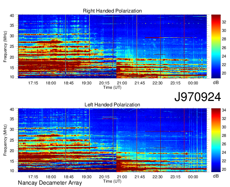230x187 pixels.
Task: Click the 30 frequency tick on Right Handed plot
Action: click(x=12, y=36)
